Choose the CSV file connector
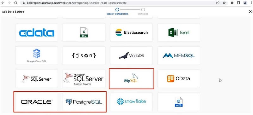The image size is (253, 115). (84, 32)
